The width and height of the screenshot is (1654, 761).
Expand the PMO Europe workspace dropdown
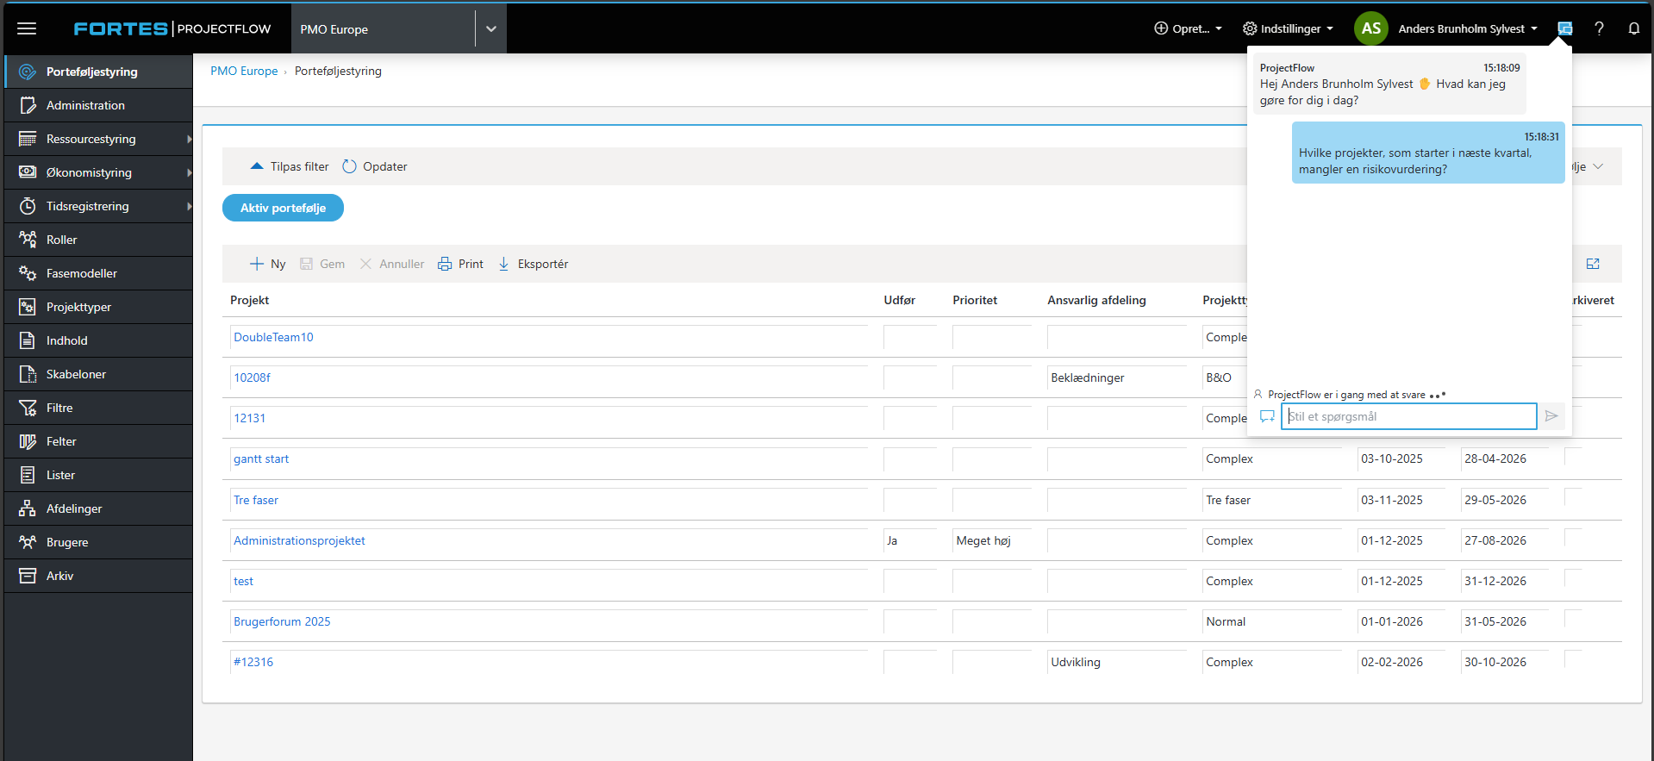tap(490, 28)
